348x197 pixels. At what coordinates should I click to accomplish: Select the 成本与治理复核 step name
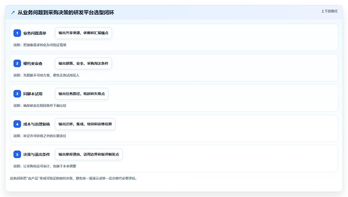pos(37,124)
